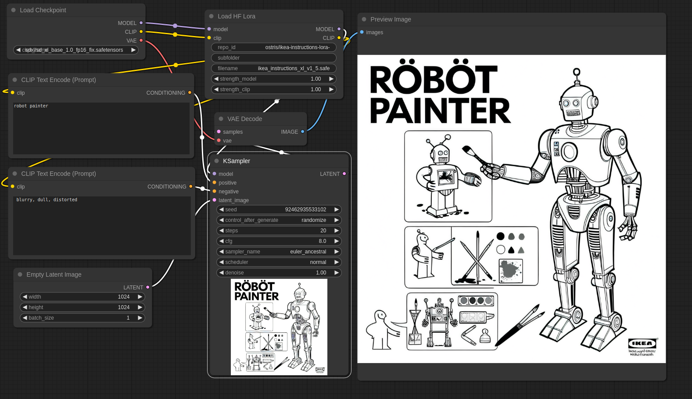This screenshot has height=399, width=692.
Task: Edit the filename ikea_instructions field
Action: [x=274, y=68]
